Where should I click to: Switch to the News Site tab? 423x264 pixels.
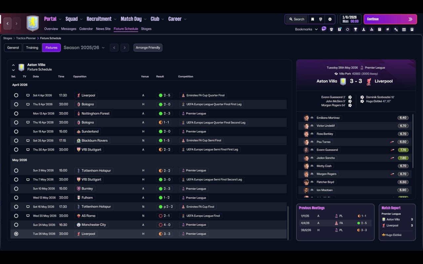tap(103, 29)
